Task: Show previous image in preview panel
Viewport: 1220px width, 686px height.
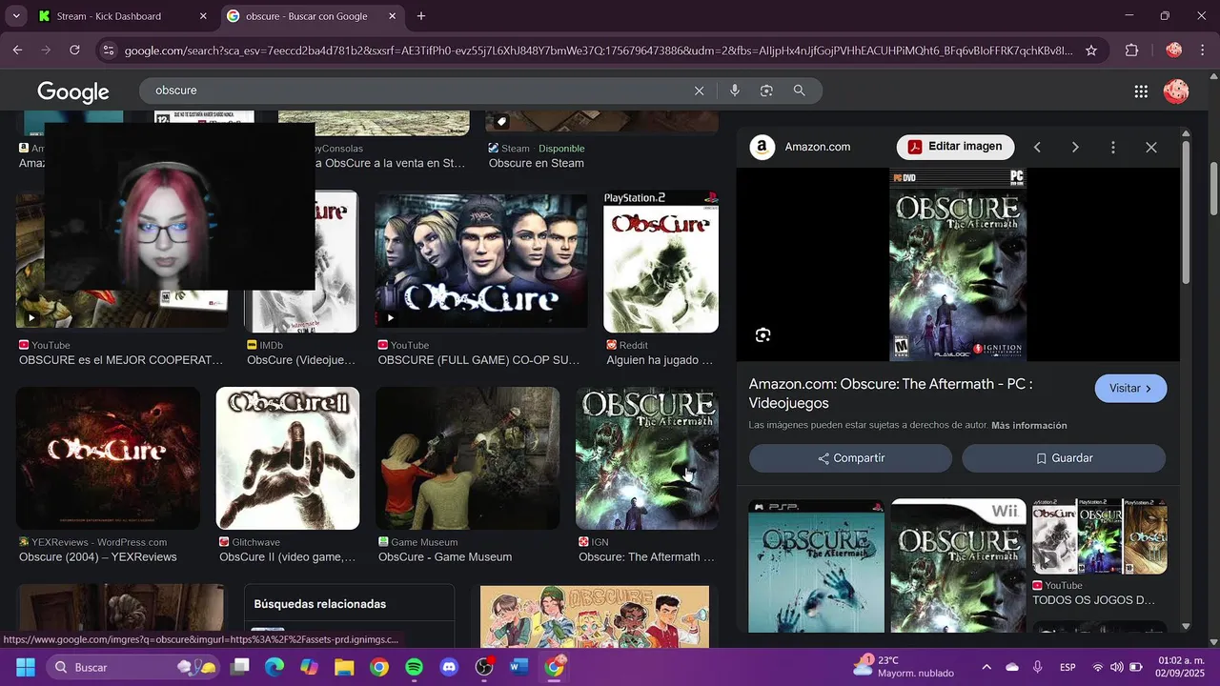Action: tap(1037, 147)
